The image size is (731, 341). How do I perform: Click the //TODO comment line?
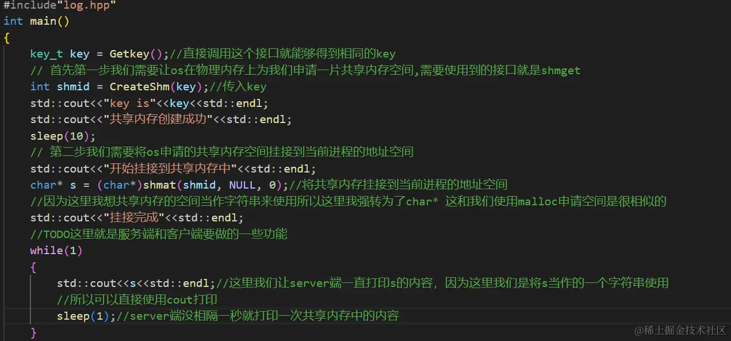(x=159, y=234)
